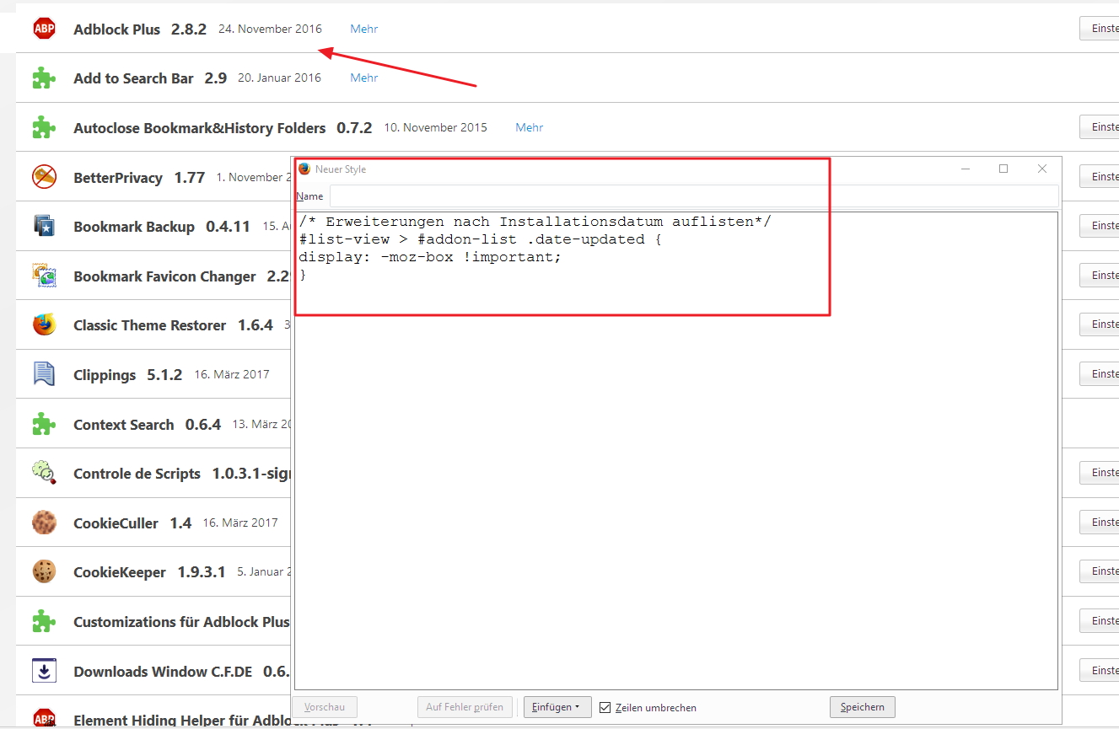The image size is (1119, 729).
Task: Open settings button in the Autoclose Bookmark&History row
Action: tap(1100, 127)
